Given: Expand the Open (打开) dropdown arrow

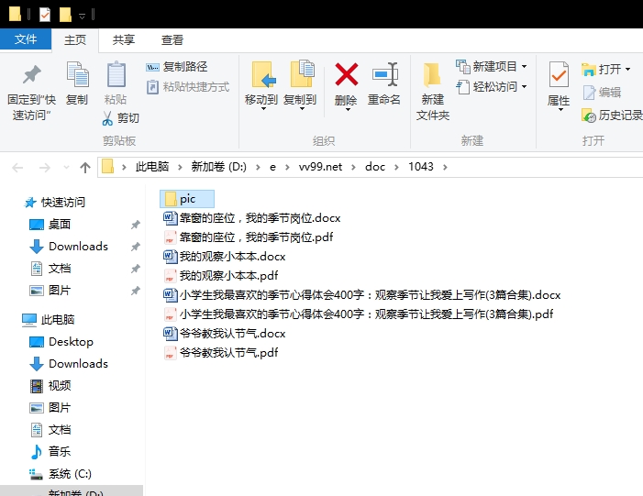Looking at the screenshot, I should coord(627,70).
